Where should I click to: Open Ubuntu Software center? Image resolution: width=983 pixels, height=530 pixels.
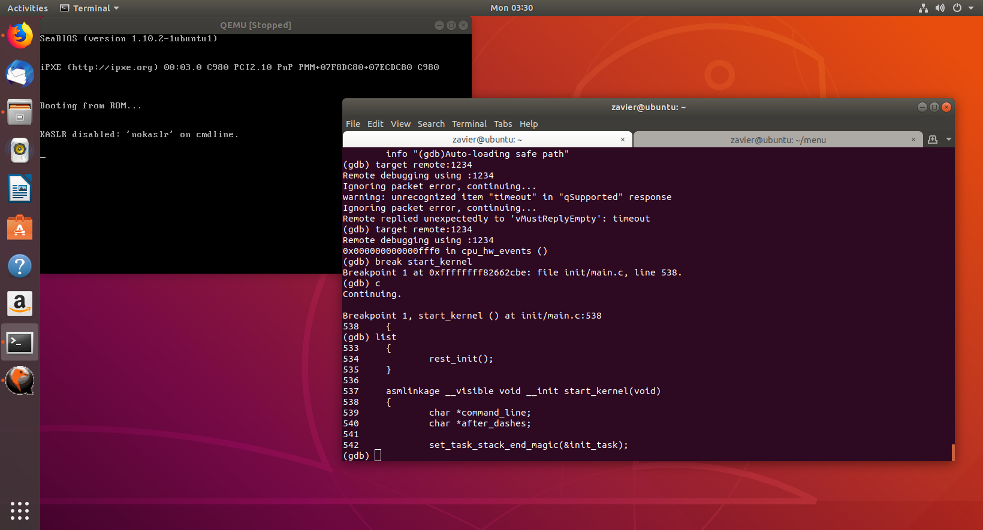click(x=20, y=228)
